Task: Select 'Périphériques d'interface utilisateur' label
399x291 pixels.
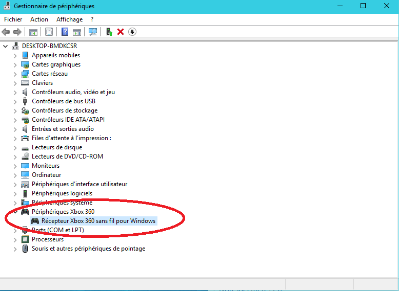Action: [79, 184]
